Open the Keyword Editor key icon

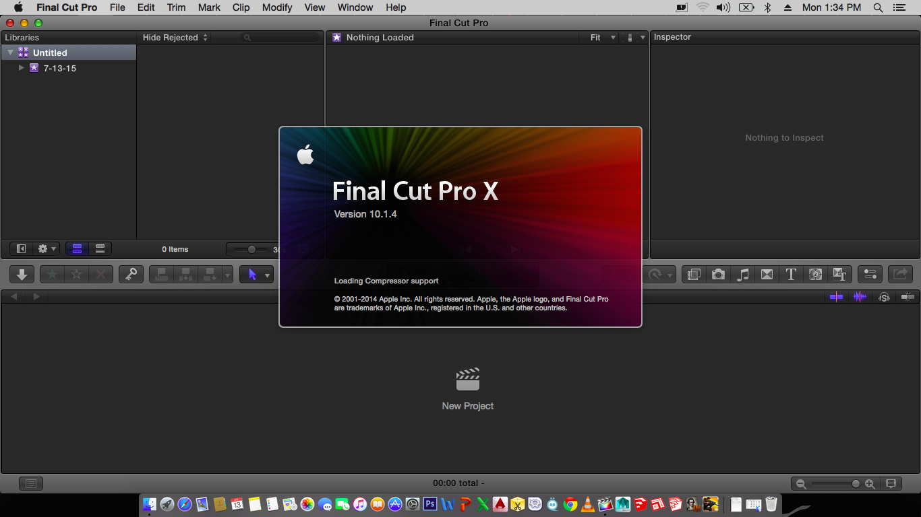tap(131, 275)
